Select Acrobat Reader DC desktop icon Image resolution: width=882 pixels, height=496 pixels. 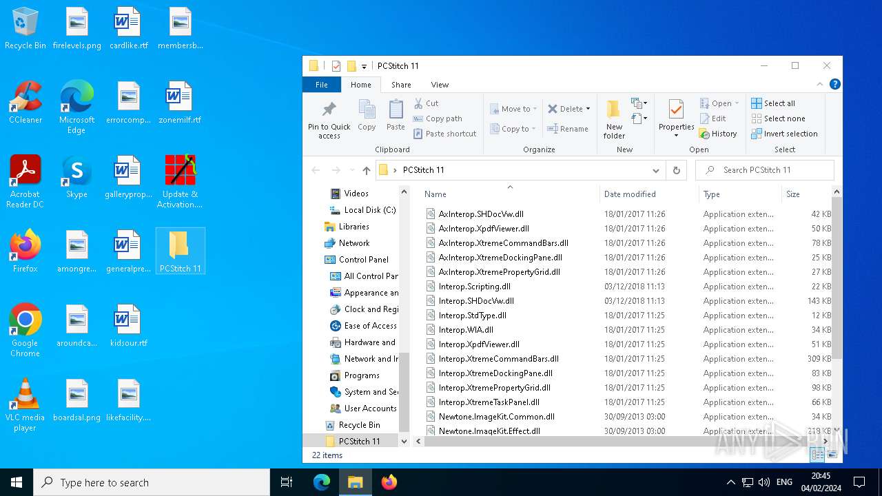[x=25, y=181]
